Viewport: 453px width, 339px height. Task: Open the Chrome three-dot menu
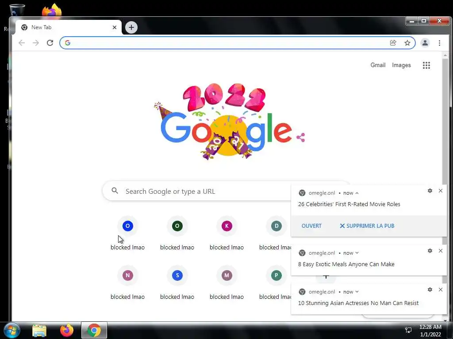(x=439, y=43)
